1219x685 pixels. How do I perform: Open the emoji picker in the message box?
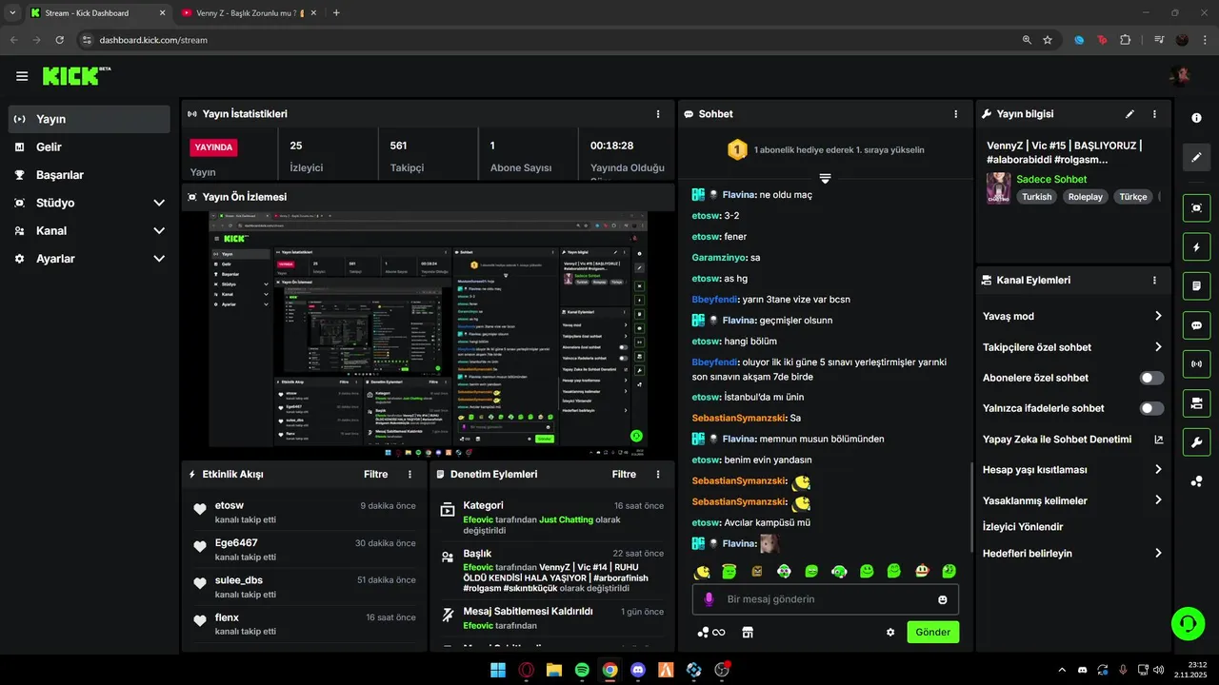click(x=943, y=599)
